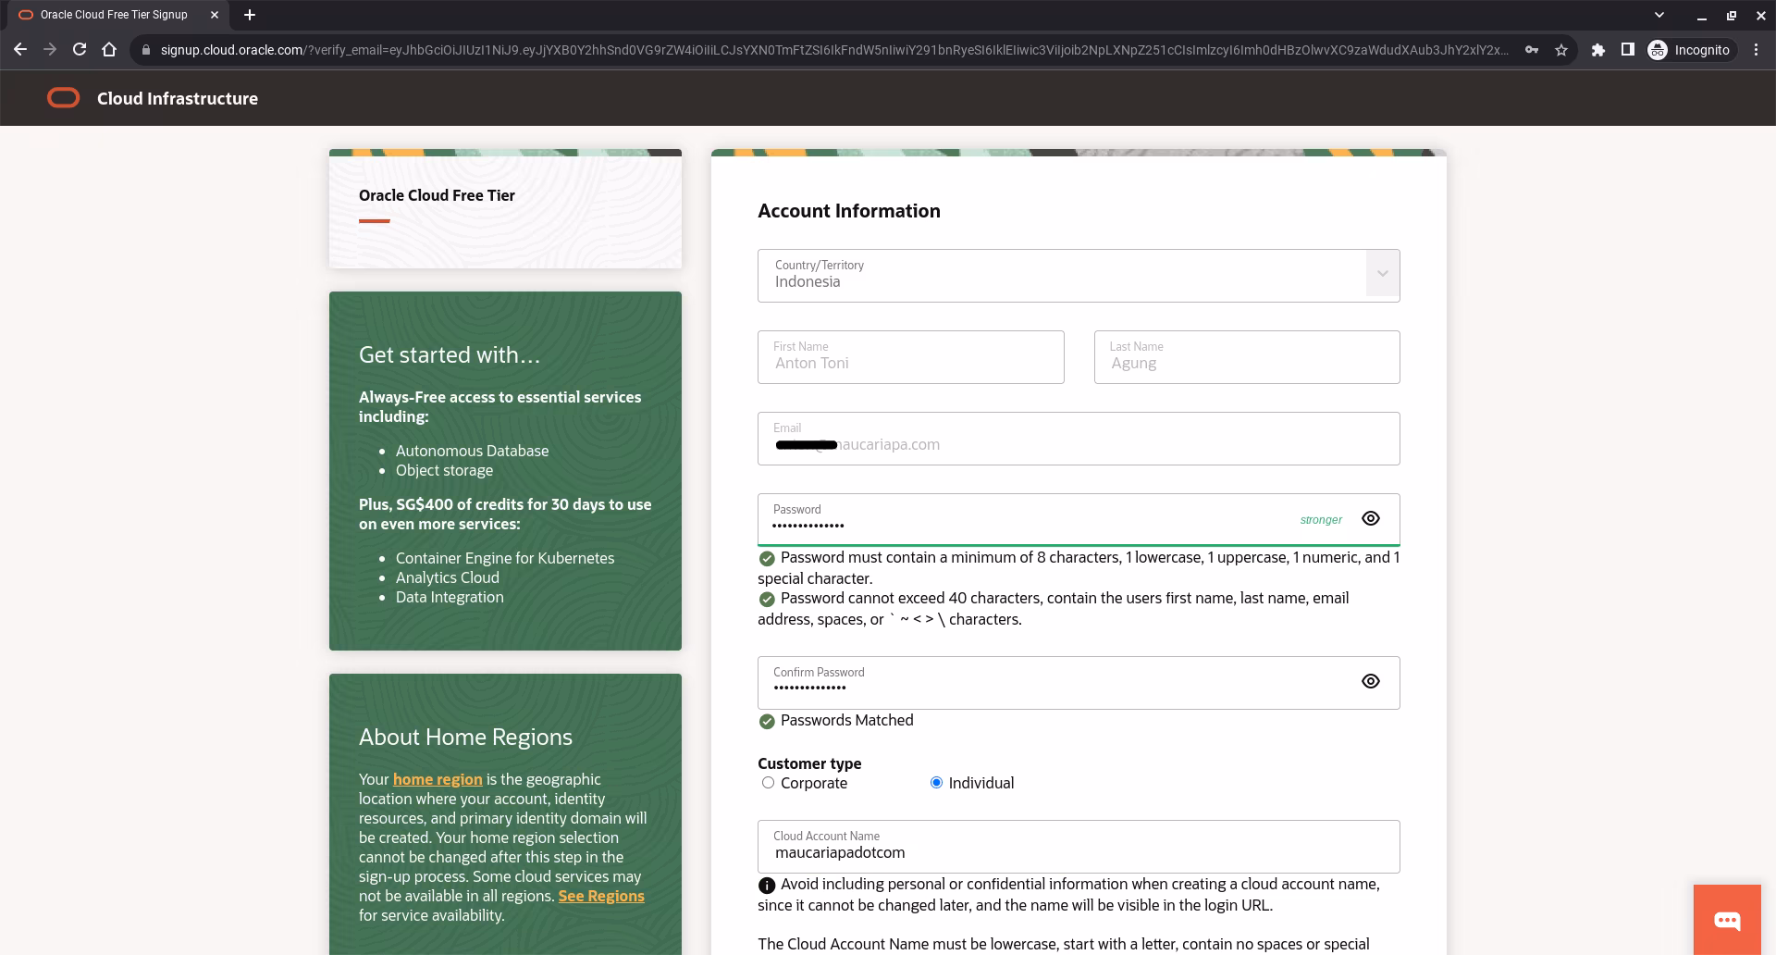Viewport: 1776px width, 955px height.
Task: Click the 'stronger' password strength label
Action: click(x=1321, y=520)
